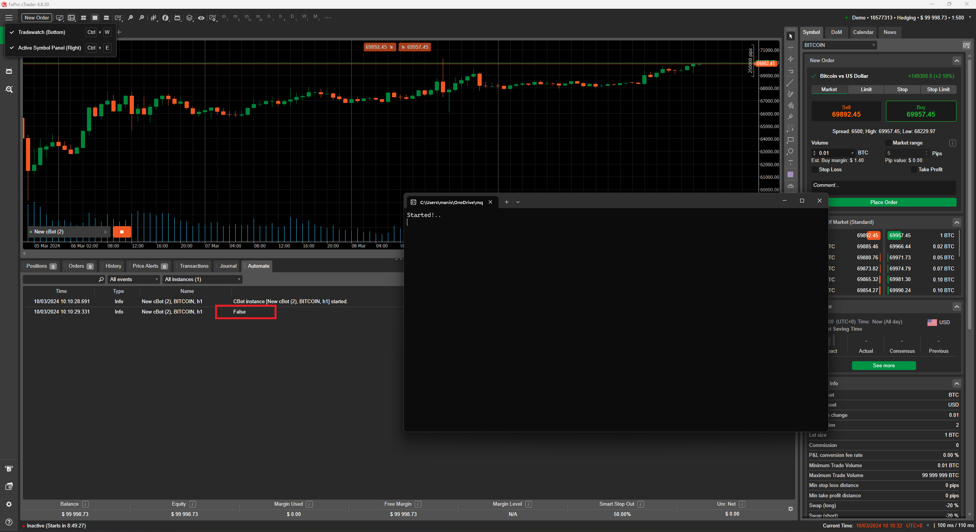The height and width of the screenshot is (532, 976).
Task: Show more timeframes with ellipsis
Action: [x=328, y=18]
